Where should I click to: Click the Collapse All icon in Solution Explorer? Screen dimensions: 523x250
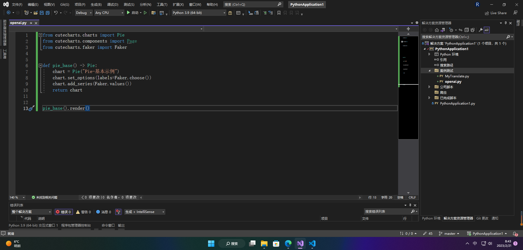(467, 30)
